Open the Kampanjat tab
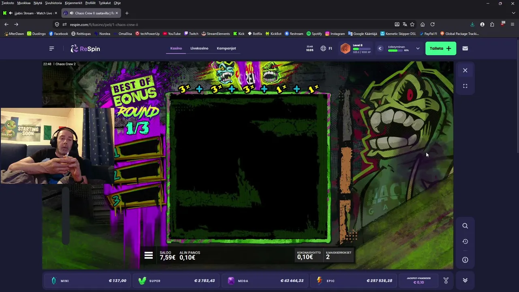Viewport: 519px width, 292px height. point(226,48)
